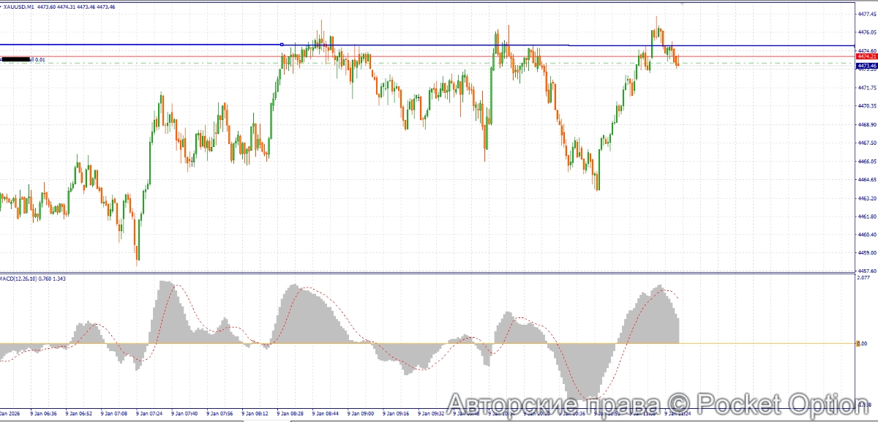Screen dimensions: 878x422
Task: Click the 0.00 level marker on the MACD scale
Action: pyautogui.click(x=862, y=344)
